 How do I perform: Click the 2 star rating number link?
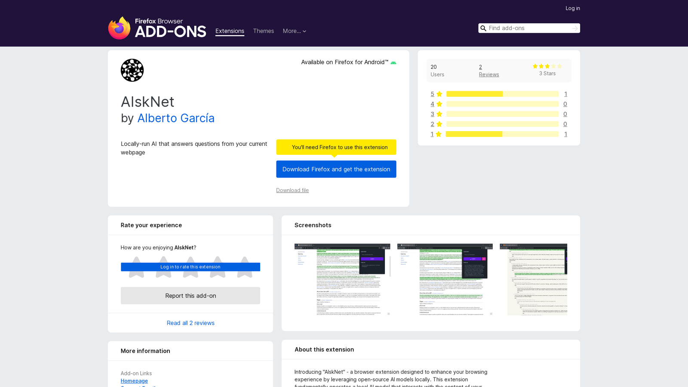432,124
